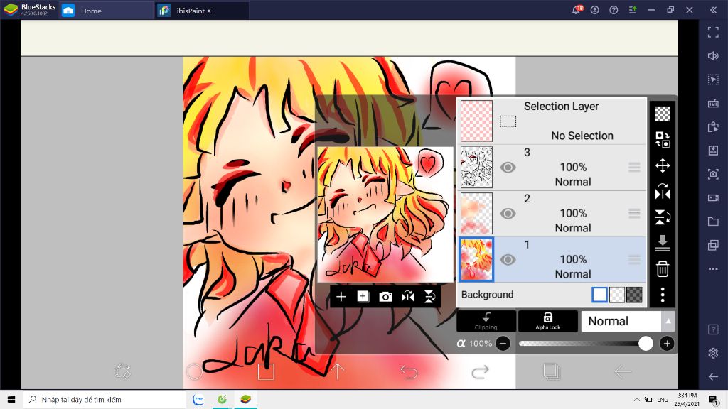Click the layer opacity slider handle
The height and width of the screenshot is (409, 728).
pyautogui.click(x=646, y=344)
